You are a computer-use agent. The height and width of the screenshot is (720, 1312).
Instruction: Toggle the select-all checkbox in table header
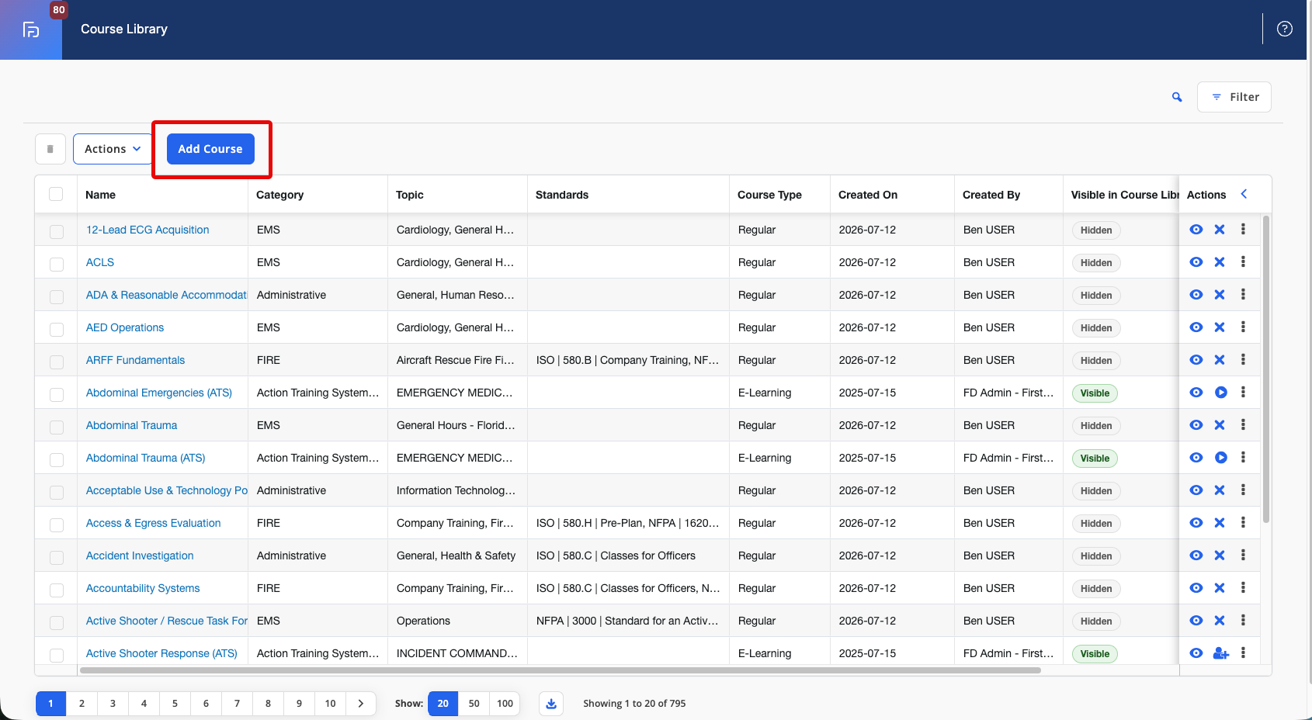(x=56, y=194)
